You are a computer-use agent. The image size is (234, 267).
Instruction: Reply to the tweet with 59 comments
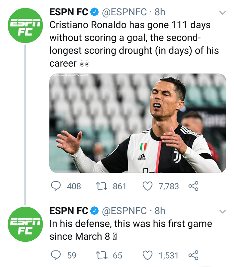(57, 255)
